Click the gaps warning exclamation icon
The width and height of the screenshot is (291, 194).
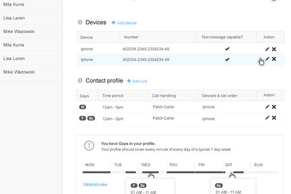click(x=89, y=145)
